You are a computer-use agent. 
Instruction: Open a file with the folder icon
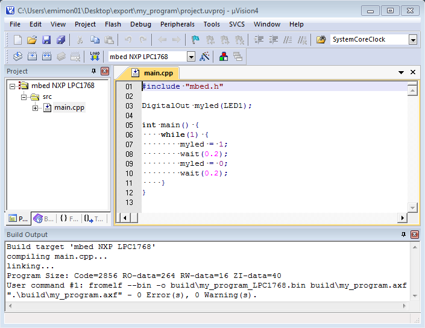tap(32, 40)
